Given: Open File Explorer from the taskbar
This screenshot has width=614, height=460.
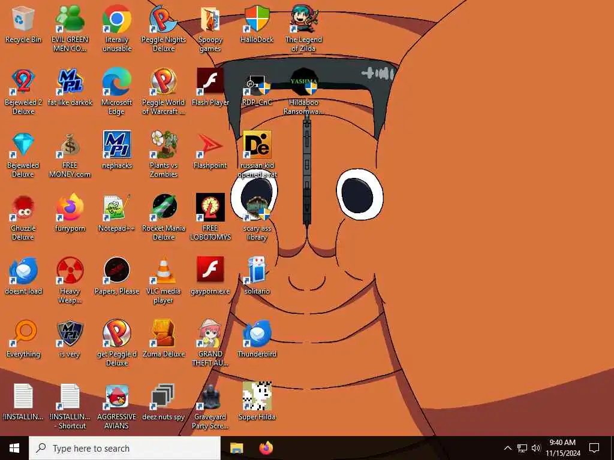Looking at the screenshot, I should point(236,448).
